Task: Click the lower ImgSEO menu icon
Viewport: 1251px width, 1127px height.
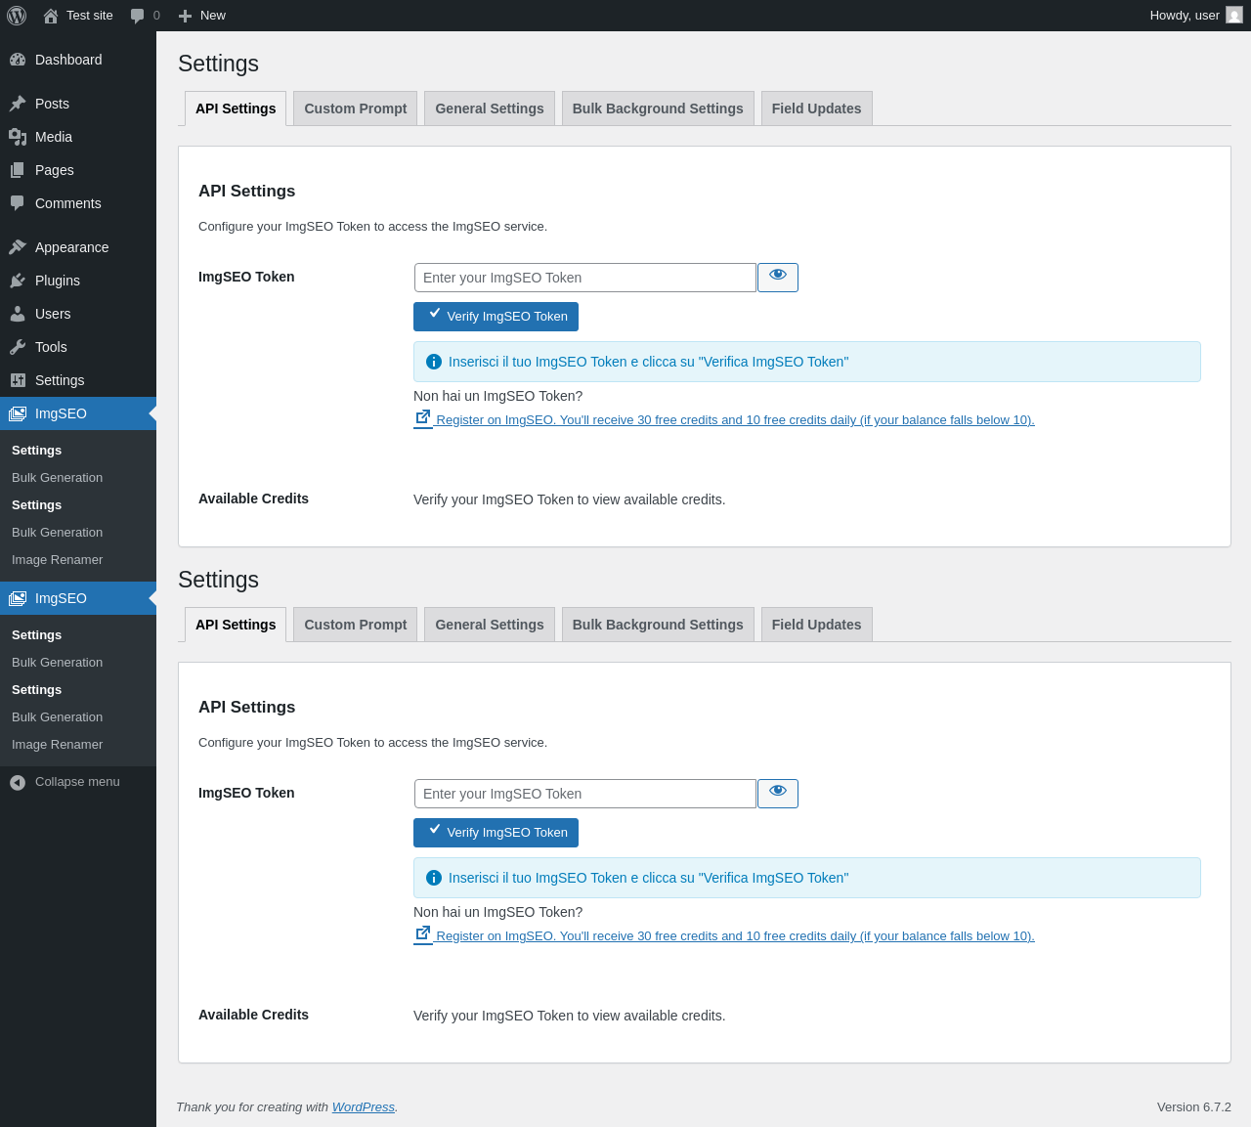Action: pos(18,598)
